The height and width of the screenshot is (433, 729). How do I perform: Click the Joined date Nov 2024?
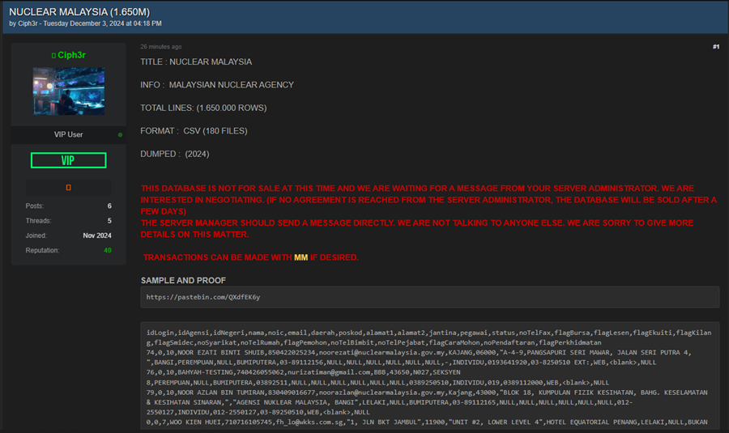pos(97,236)
